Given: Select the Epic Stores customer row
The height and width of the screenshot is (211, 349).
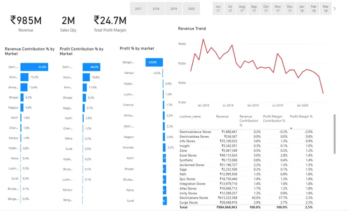Looking at the screenshot, I should click(x=246, y=179).
